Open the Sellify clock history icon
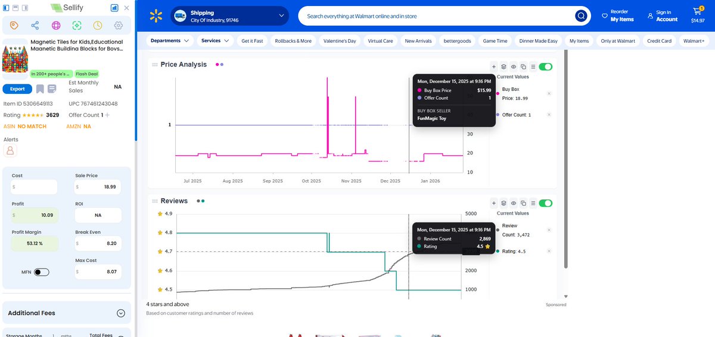The width and height of the screenshot is (715, 337). (97, 26)
